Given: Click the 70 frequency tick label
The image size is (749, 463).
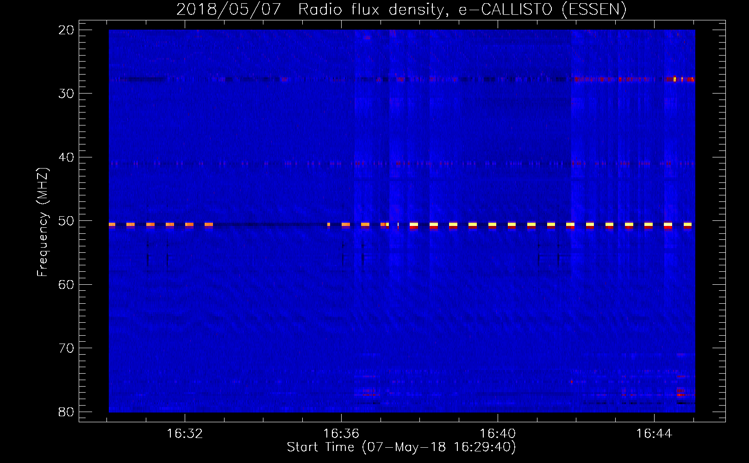Looking at the screenshot, I should [x=66, y=348].
